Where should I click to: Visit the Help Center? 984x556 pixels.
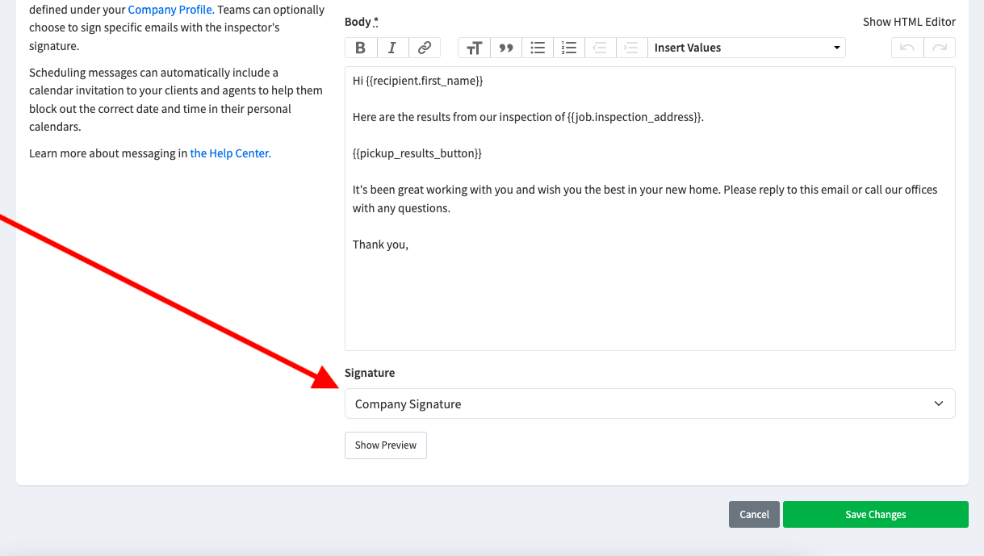[230, 153]
